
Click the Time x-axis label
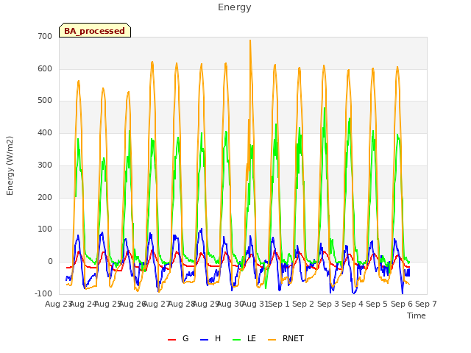tap(416, 315)
